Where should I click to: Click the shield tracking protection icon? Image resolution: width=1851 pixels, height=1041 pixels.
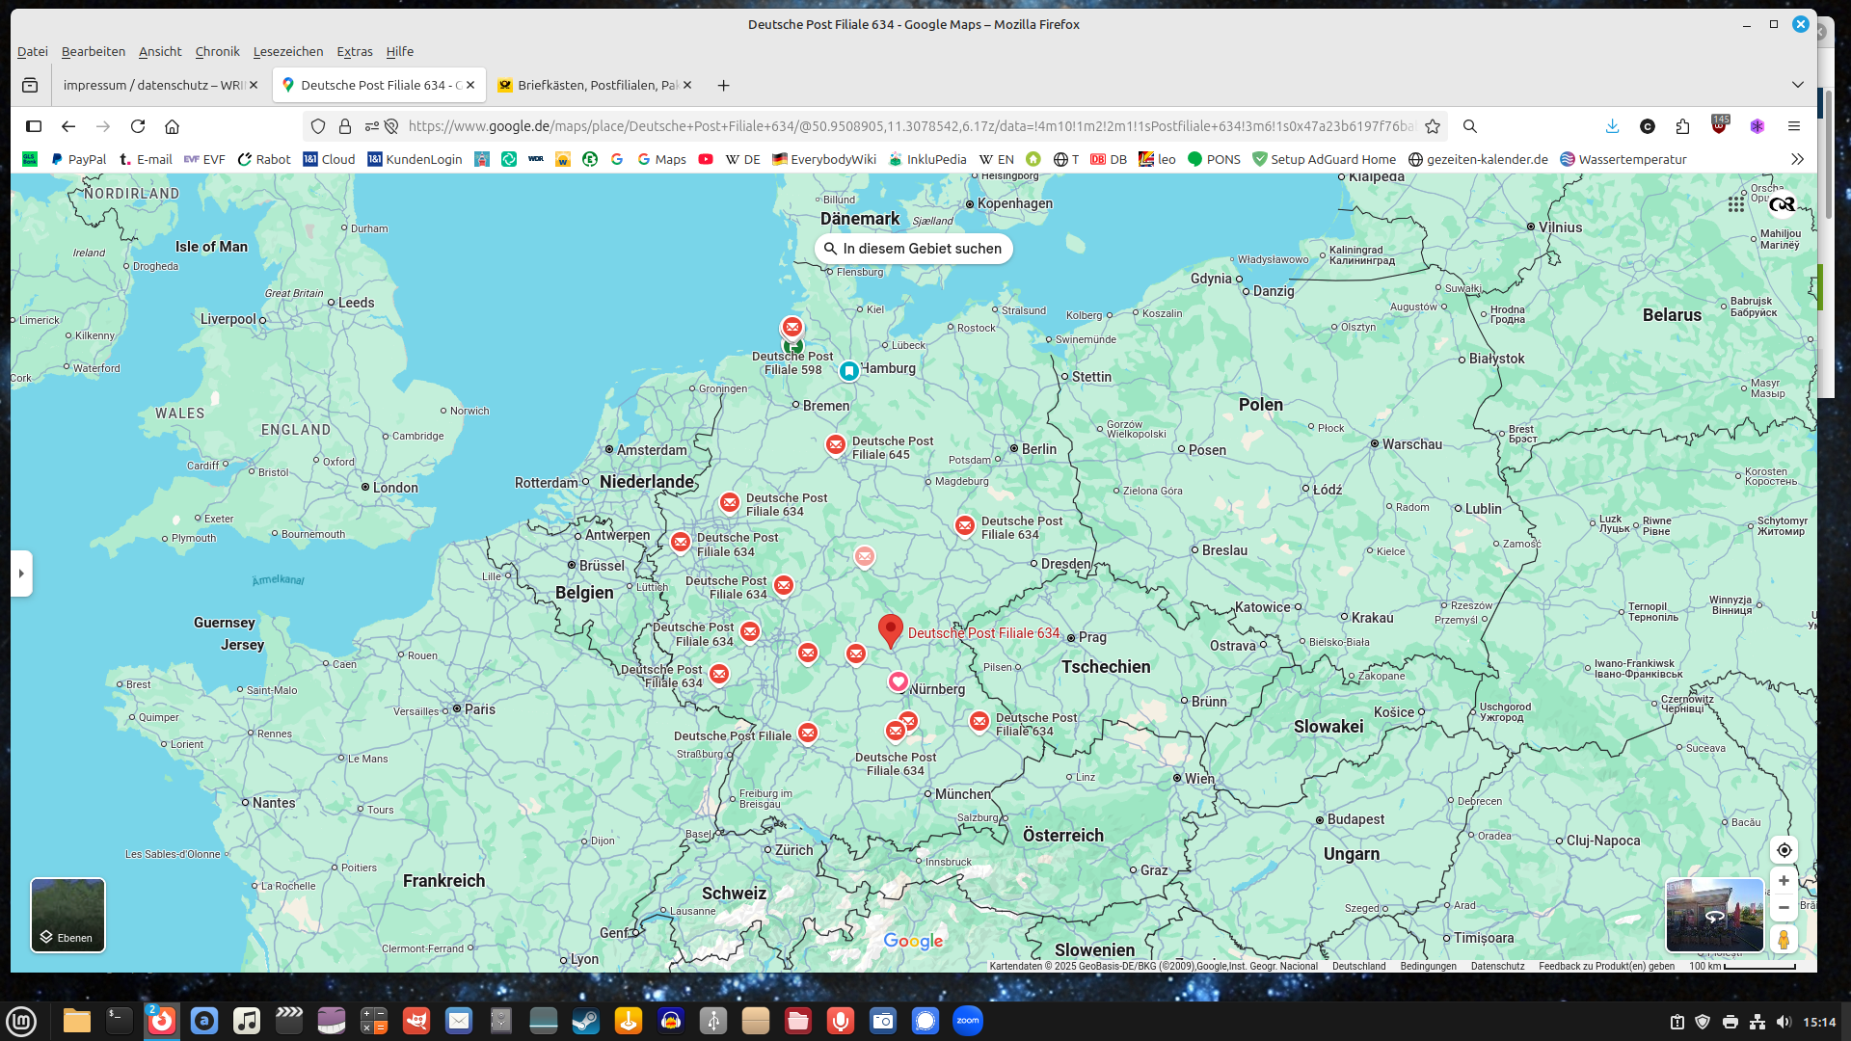pos(318,126)
